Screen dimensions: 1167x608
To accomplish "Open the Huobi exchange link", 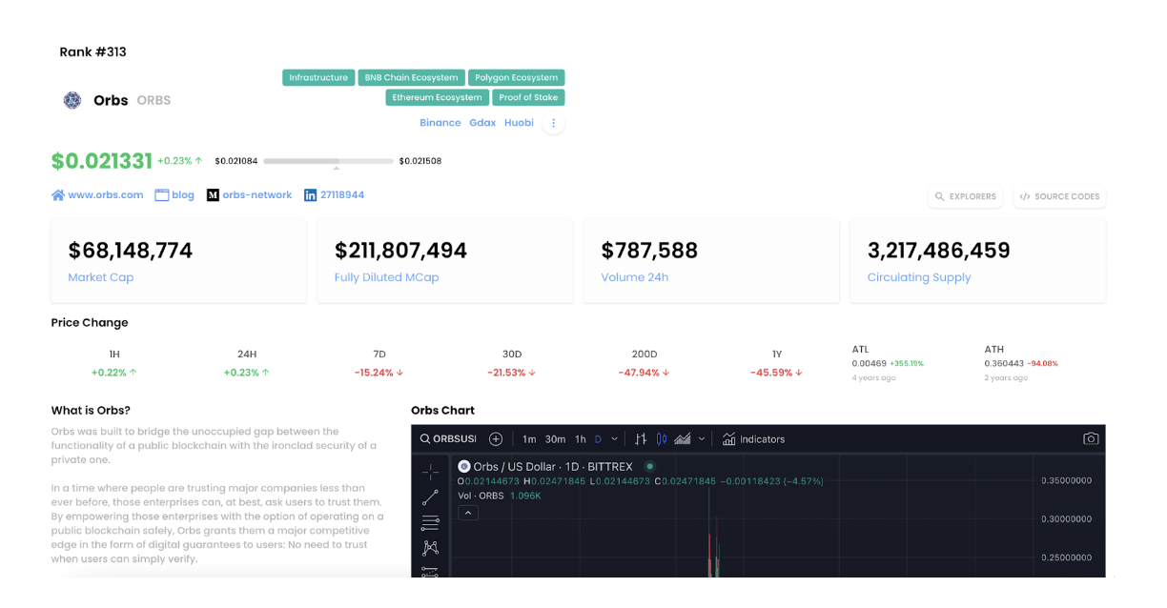I will [519, 123].
